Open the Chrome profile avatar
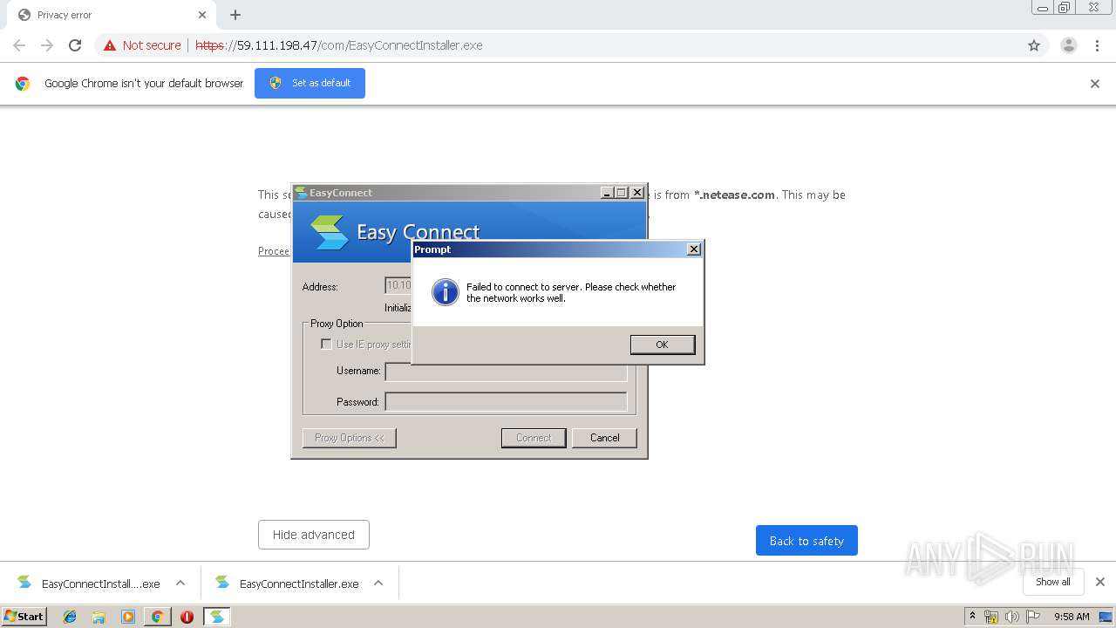The image size is (1116, 628). point(1069,45)
